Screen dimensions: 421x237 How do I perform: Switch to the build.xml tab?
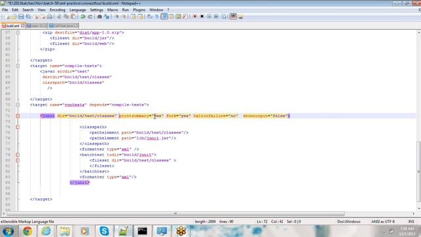click(x=13, y=26)
